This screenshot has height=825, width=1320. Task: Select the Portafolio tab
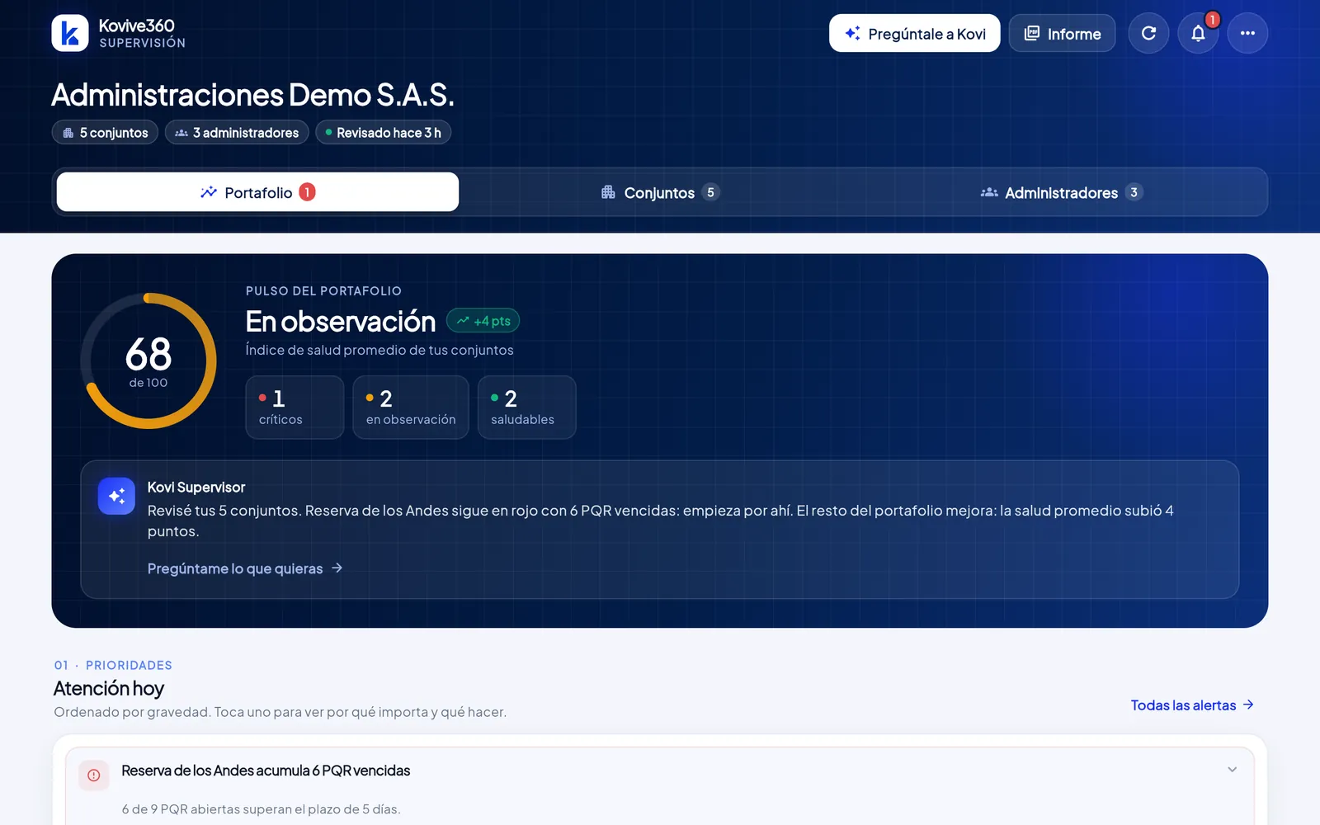257,192
